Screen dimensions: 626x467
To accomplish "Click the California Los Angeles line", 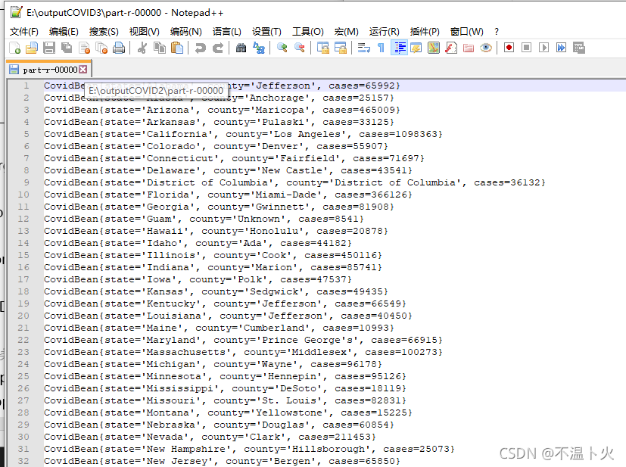I will point(243,134).
